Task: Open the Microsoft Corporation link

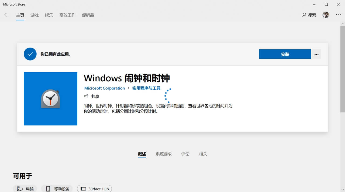Action: click(105, 88)
